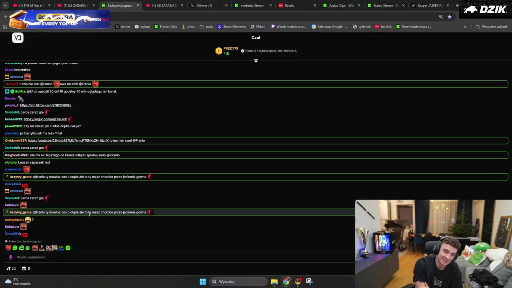
Task: Switch to the 'THE M live at' tab
Action: tap(31, 6)
